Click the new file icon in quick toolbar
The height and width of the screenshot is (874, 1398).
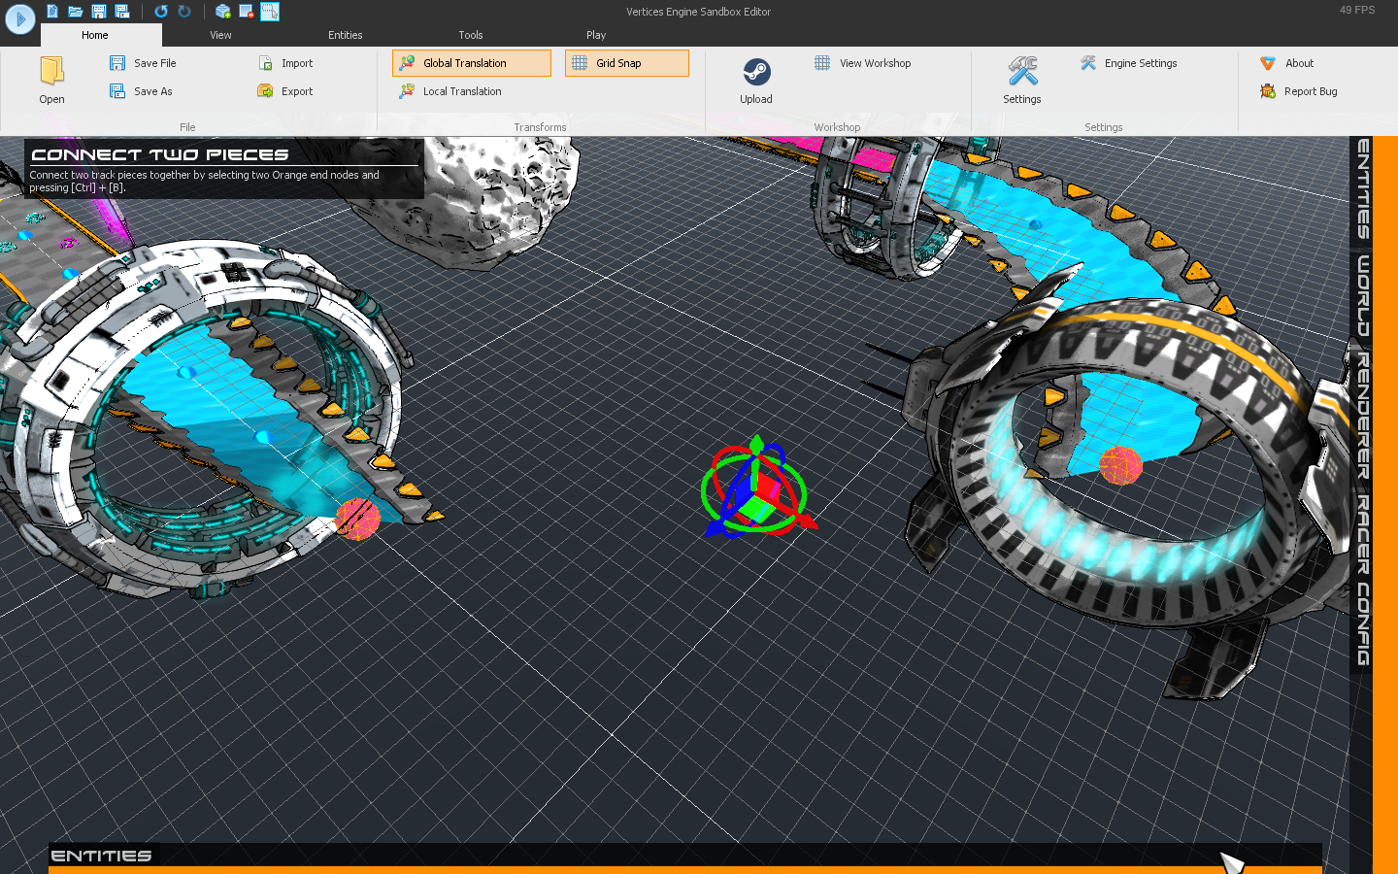click(52, 12)
